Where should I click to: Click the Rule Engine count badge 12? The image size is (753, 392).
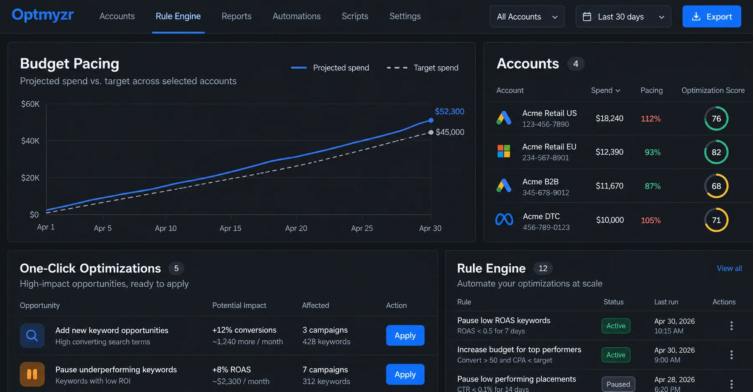pyautogui.click(x=543, y=268)
